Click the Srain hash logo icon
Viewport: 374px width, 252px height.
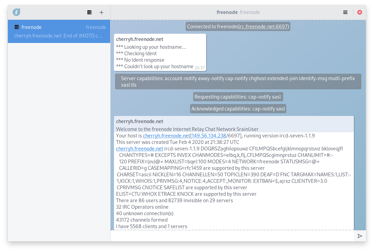point(16,12)
